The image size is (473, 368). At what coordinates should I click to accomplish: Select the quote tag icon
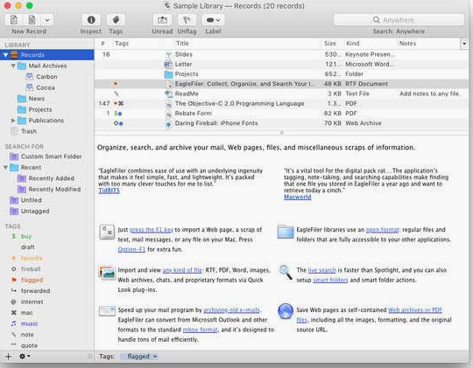click(x=13, y=344)
